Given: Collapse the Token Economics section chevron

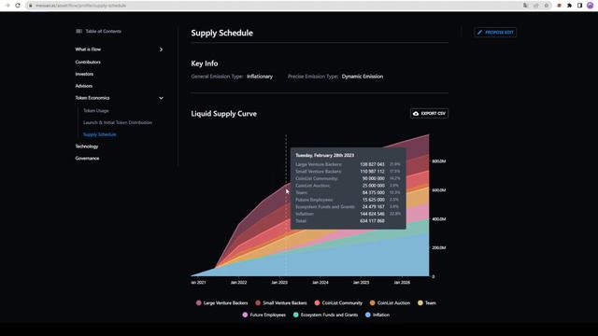Looking at the screenshot, I should [161, 98].
